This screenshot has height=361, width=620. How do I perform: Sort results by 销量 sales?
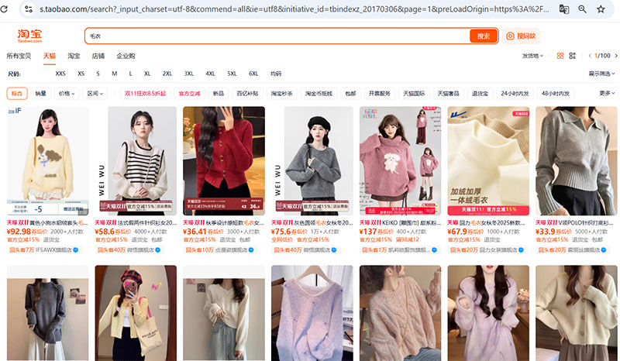[x=40, y=94]
